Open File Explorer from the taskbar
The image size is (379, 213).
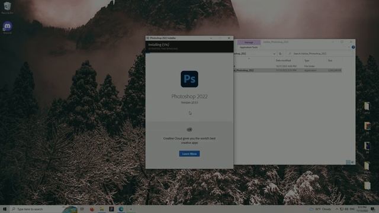102,209
